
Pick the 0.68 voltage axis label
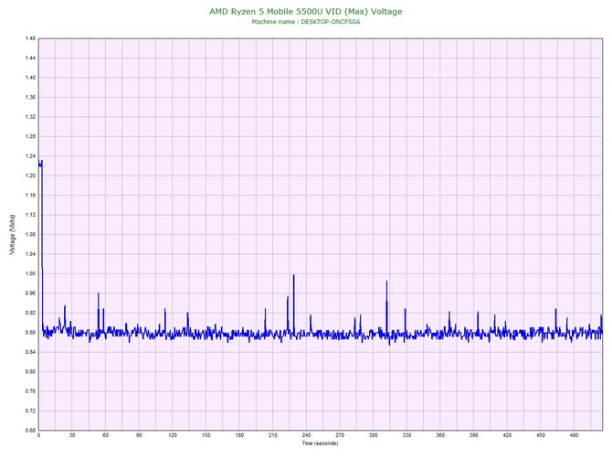[30, 431]
